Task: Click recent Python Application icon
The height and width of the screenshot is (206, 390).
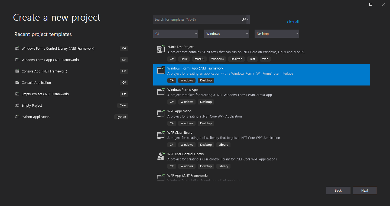Action: point(17,117)
